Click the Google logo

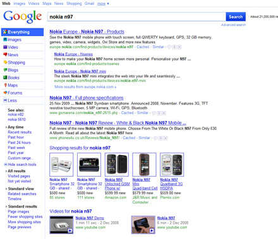pyautogui.click(x=23, y=16)
